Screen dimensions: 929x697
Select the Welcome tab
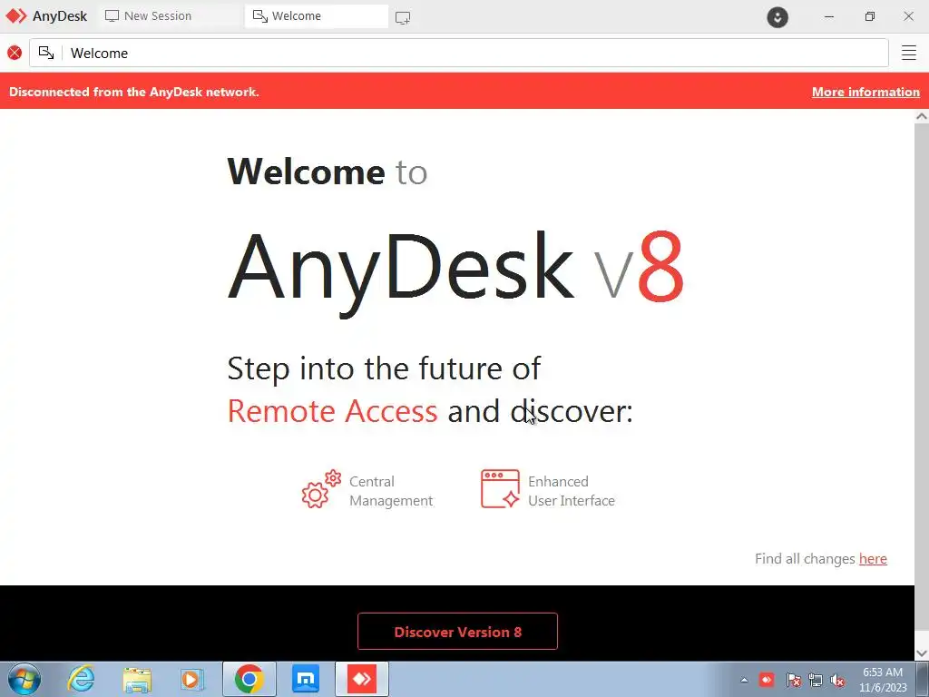click(x=317, y=16)
